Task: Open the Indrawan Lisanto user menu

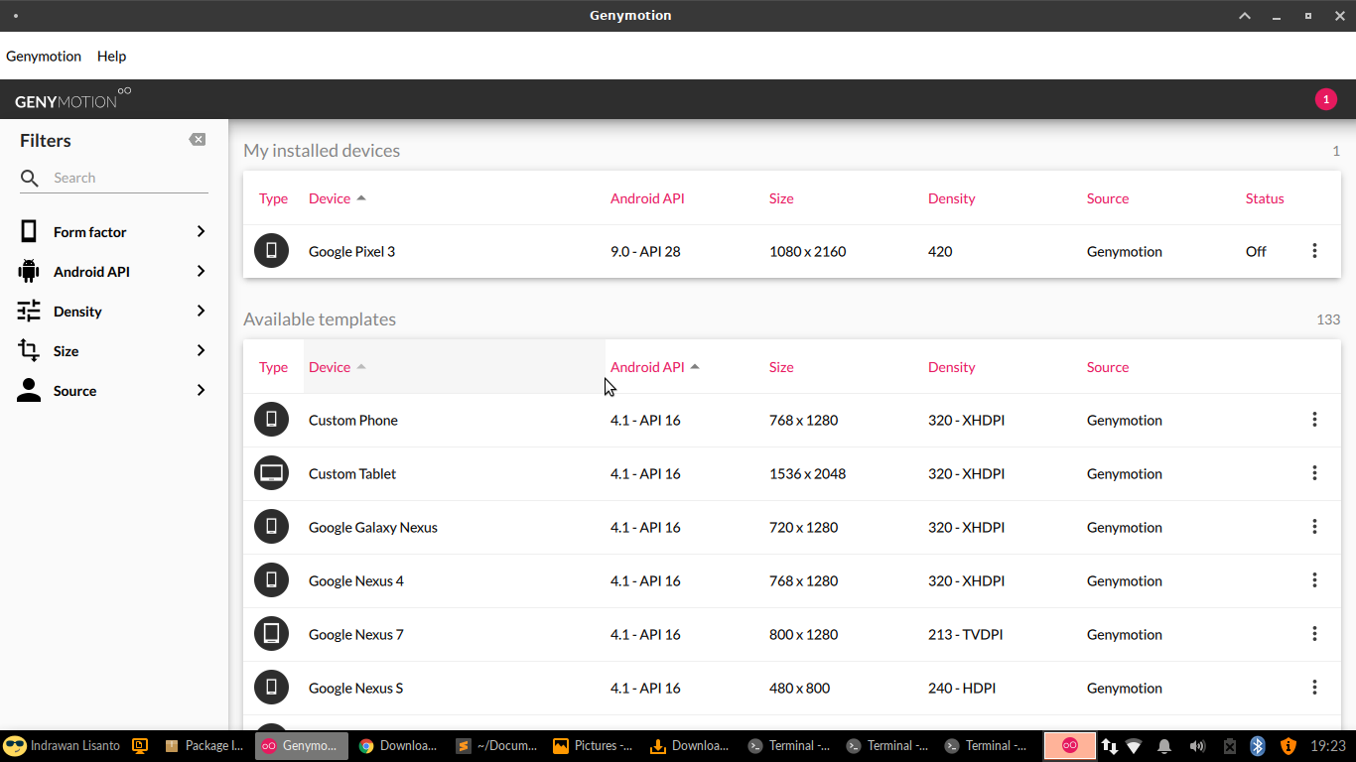Action: point(62,746)
